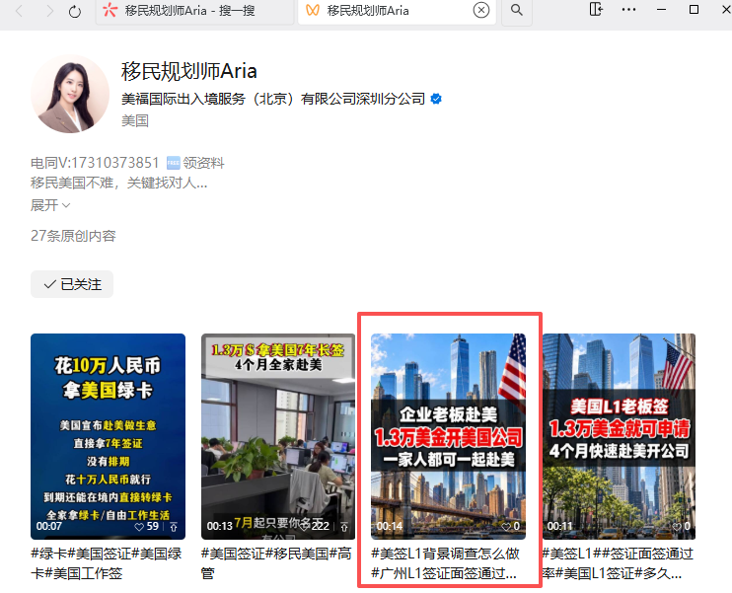Click the caption #绿卡#美国签证#美国绿卡#美国工作签
This screenshot has height=593, width=732.
pos(107,563)
